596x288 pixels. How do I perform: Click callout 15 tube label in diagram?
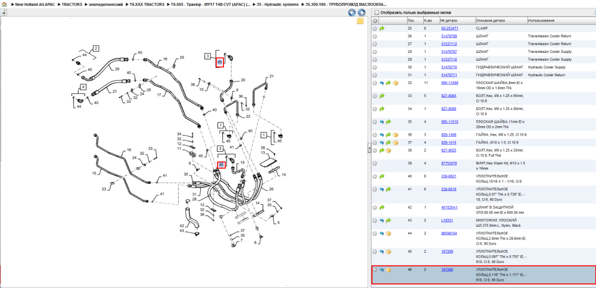coord(94,173)
